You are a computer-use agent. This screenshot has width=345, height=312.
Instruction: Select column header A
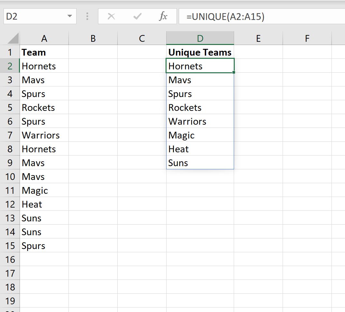pos(44,38)
